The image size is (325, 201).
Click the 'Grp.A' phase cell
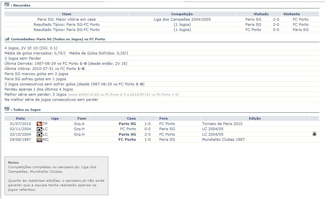coord(79,124)
